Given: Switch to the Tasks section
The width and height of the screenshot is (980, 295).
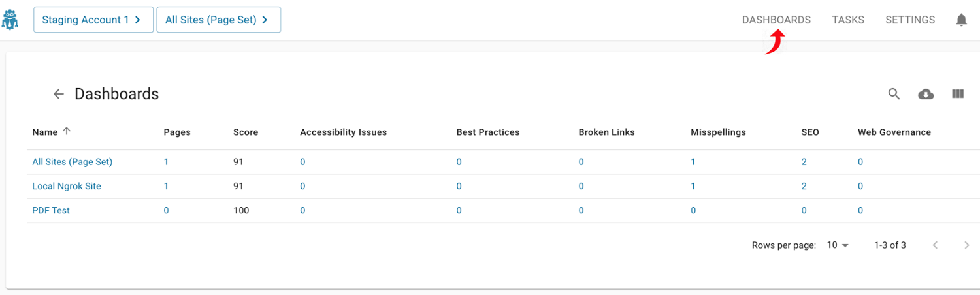Looking at the screenshot, I should (848, 20).
